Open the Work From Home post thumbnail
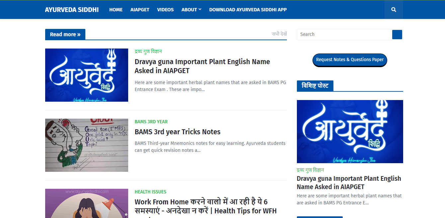The width and height of the screenshot is (445, 218). (x=87, y=203)
